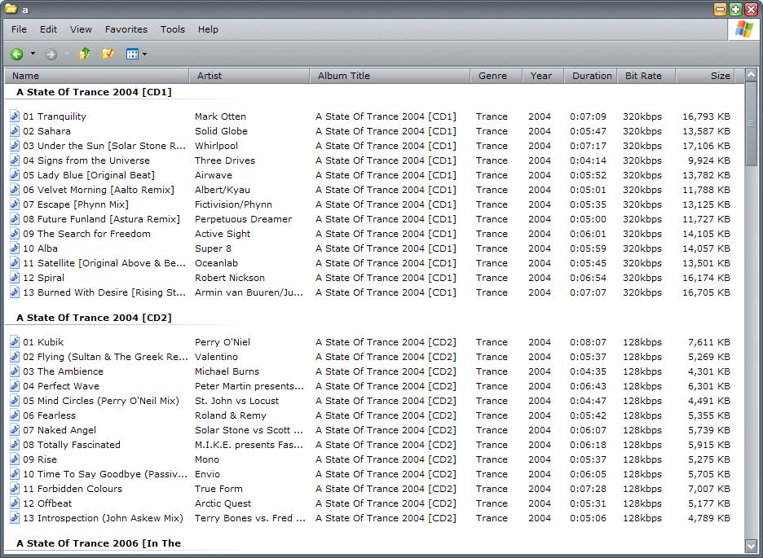Viewport: 763px width, 558px height.
Task: Click the audio icon beside 09 Rise
Action: click(x=15, y=459)
